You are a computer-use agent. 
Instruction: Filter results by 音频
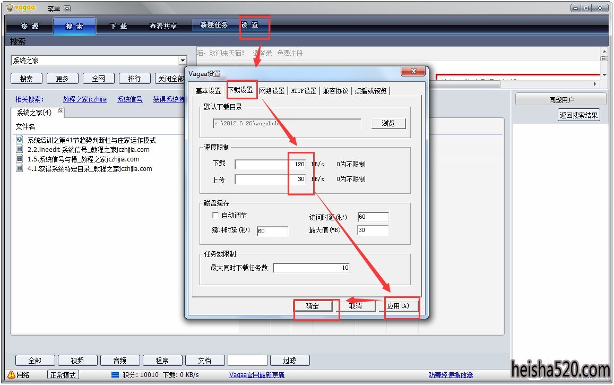coord(120,361)
